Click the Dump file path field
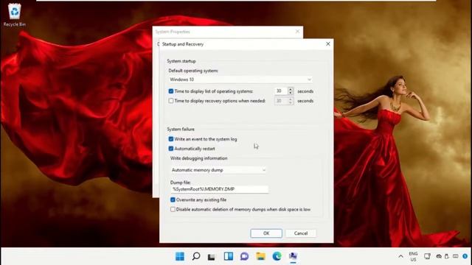 (x=220, y=189)
